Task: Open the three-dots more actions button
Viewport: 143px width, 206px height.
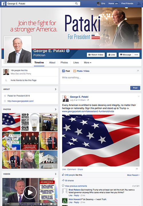Action: pos(136,55)
